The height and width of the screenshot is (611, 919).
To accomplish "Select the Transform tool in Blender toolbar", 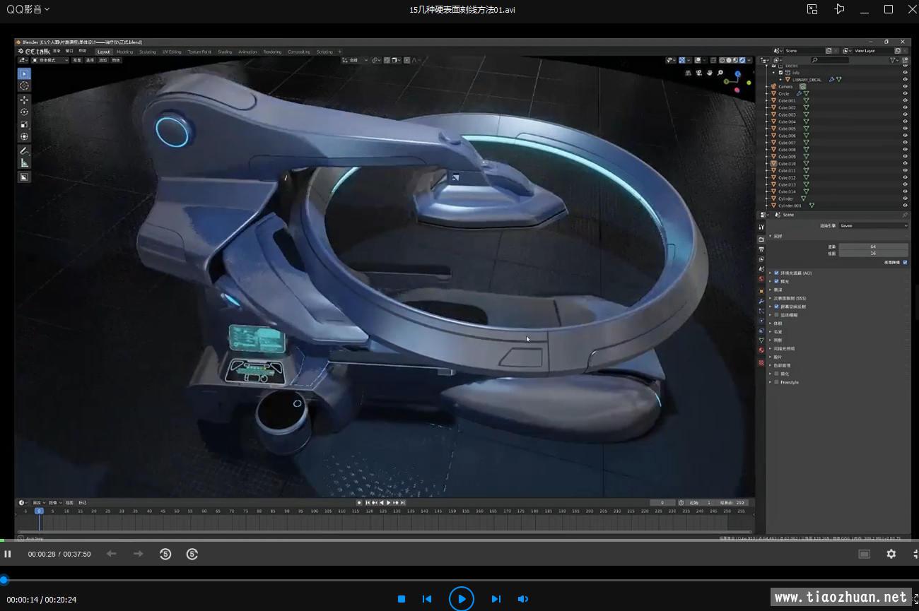I will pyautogui.click(x=24, y=136).
